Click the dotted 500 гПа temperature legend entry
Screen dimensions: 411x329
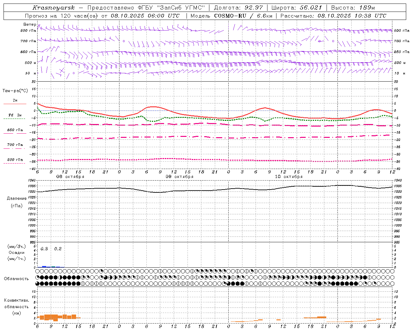[x=15, y=161]
